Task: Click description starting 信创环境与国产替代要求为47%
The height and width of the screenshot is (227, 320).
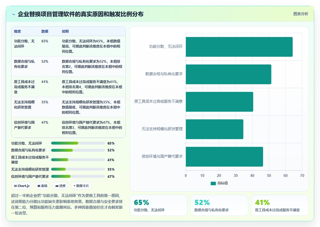Action: [x=92, y=127]
